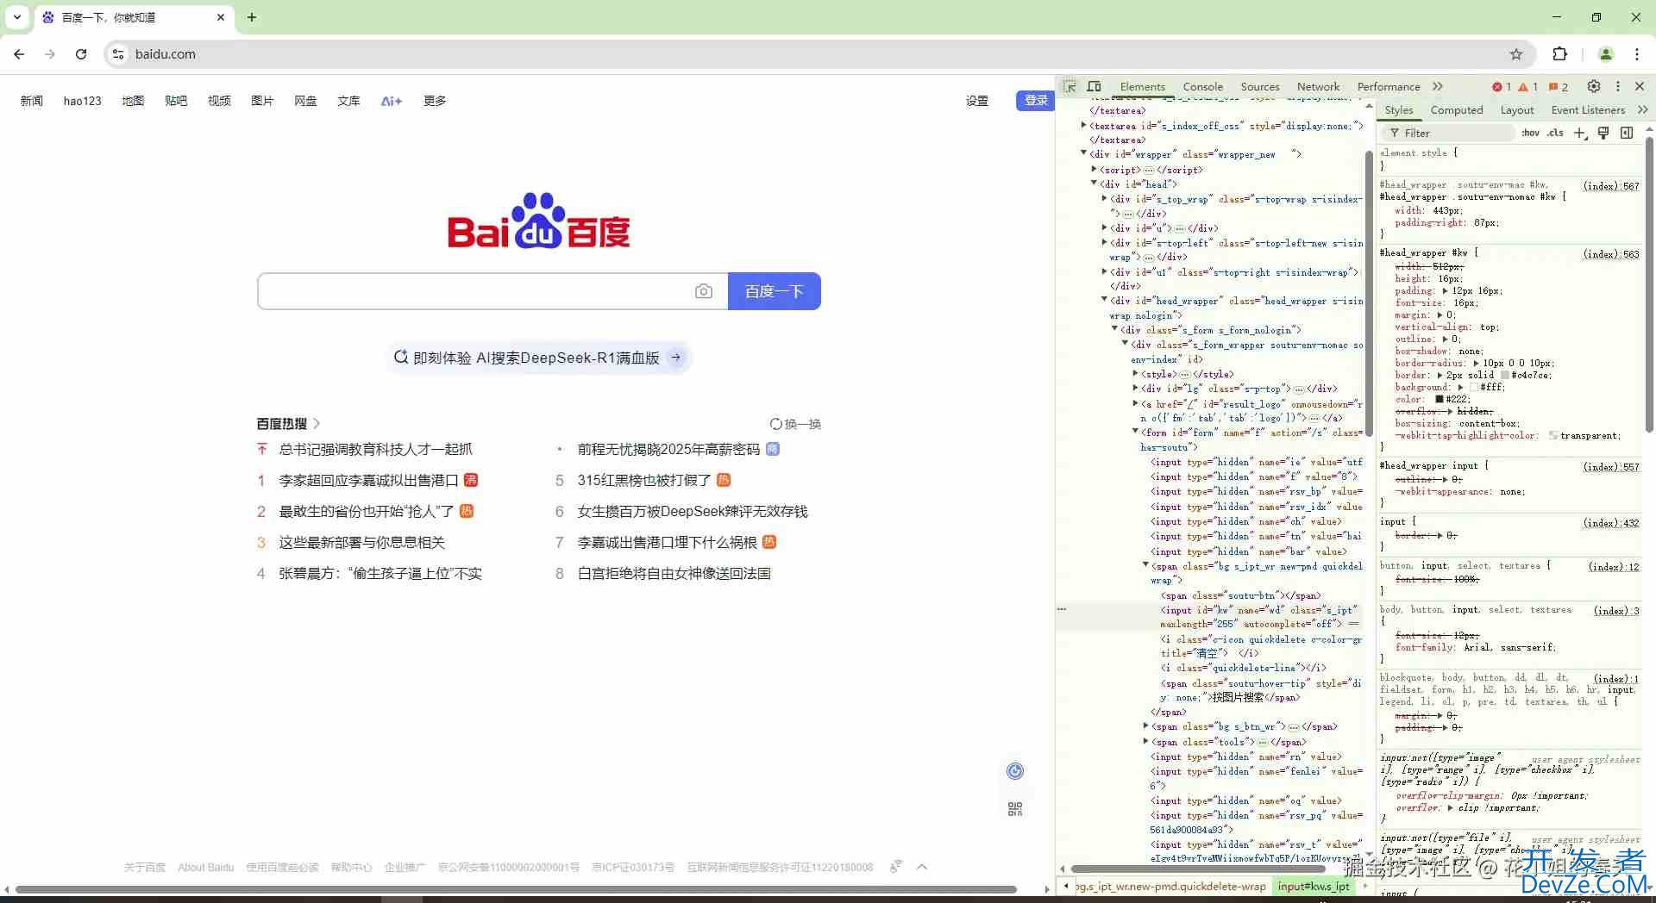
Task: Switch to the Sources tab
Action: coord(1260,86)
